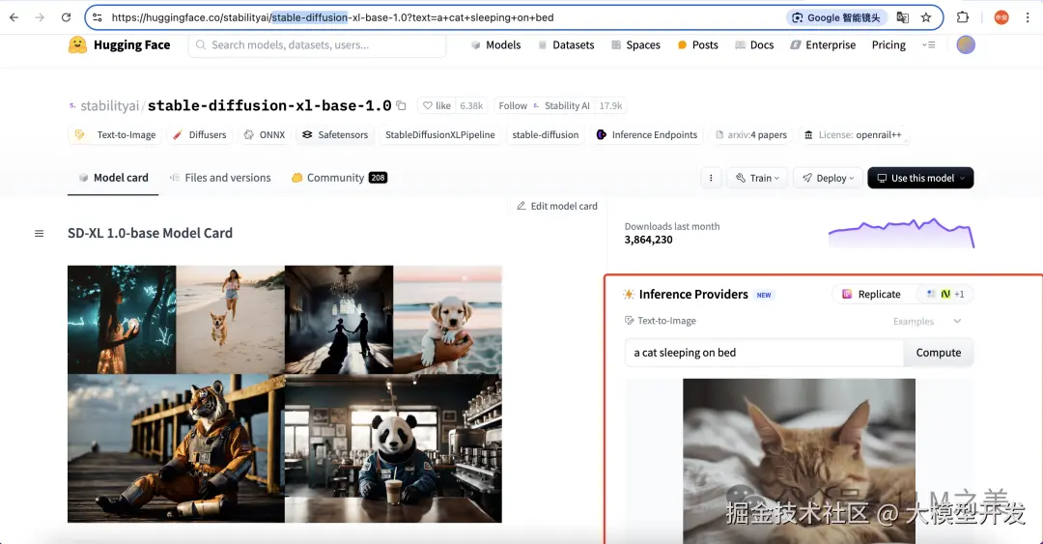
Task: Open the 17.9k followers count
Action: tap(610, 106)
